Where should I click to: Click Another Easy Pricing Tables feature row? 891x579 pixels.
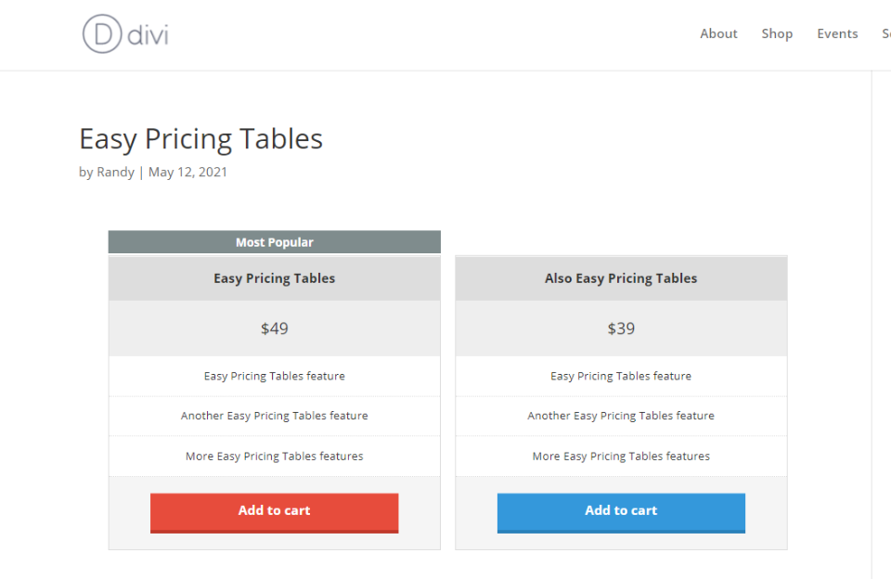(x=274, y=416)
